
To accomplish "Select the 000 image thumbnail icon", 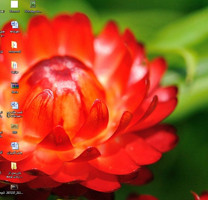I will tap(14, 126).
